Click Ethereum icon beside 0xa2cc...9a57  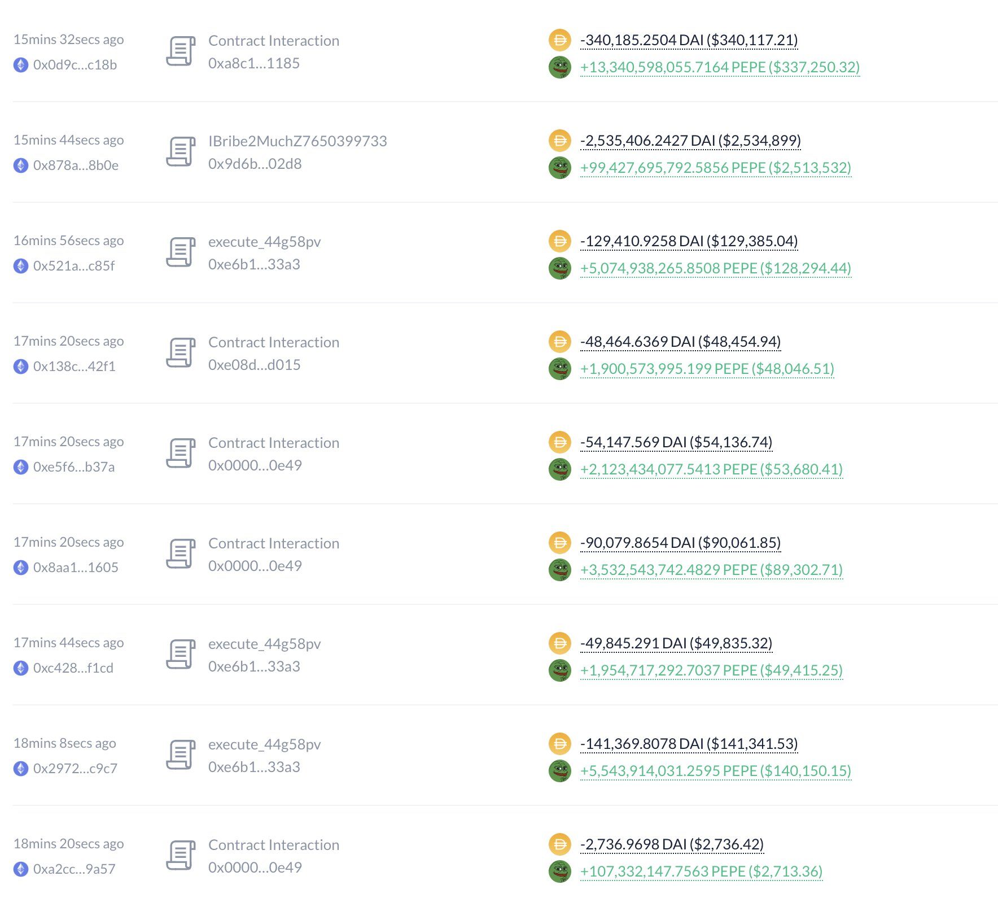[x=21, y=869]
